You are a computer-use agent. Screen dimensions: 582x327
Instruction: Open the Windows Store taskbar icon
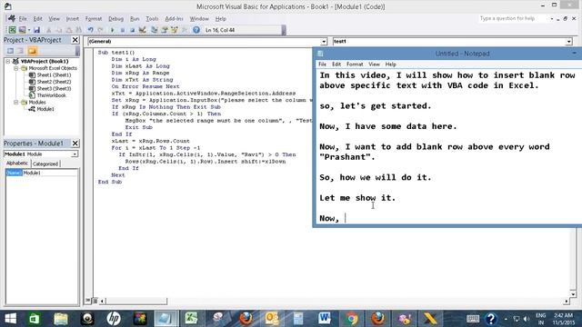(35, 319)
